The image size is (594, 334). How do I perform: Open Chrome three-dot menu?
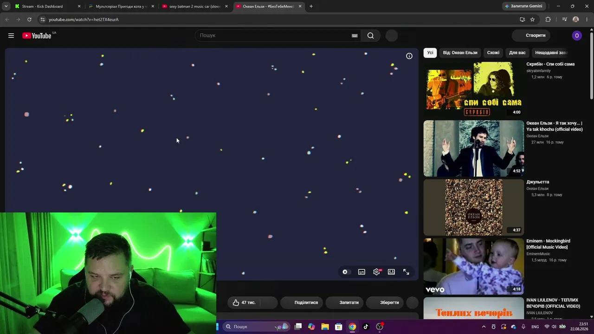coord(587,19)
